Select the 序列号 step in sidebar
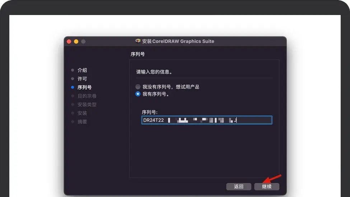Screen dimensions: 350x197 coord(84,87)
